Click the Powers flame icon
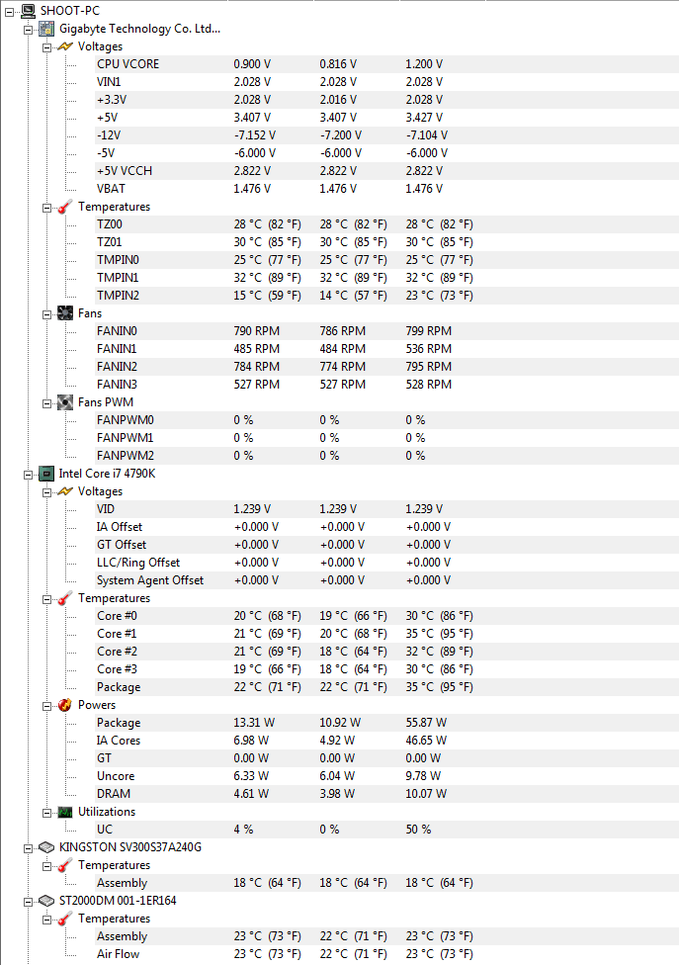This screenshot has height=965, width=679. 65,705
